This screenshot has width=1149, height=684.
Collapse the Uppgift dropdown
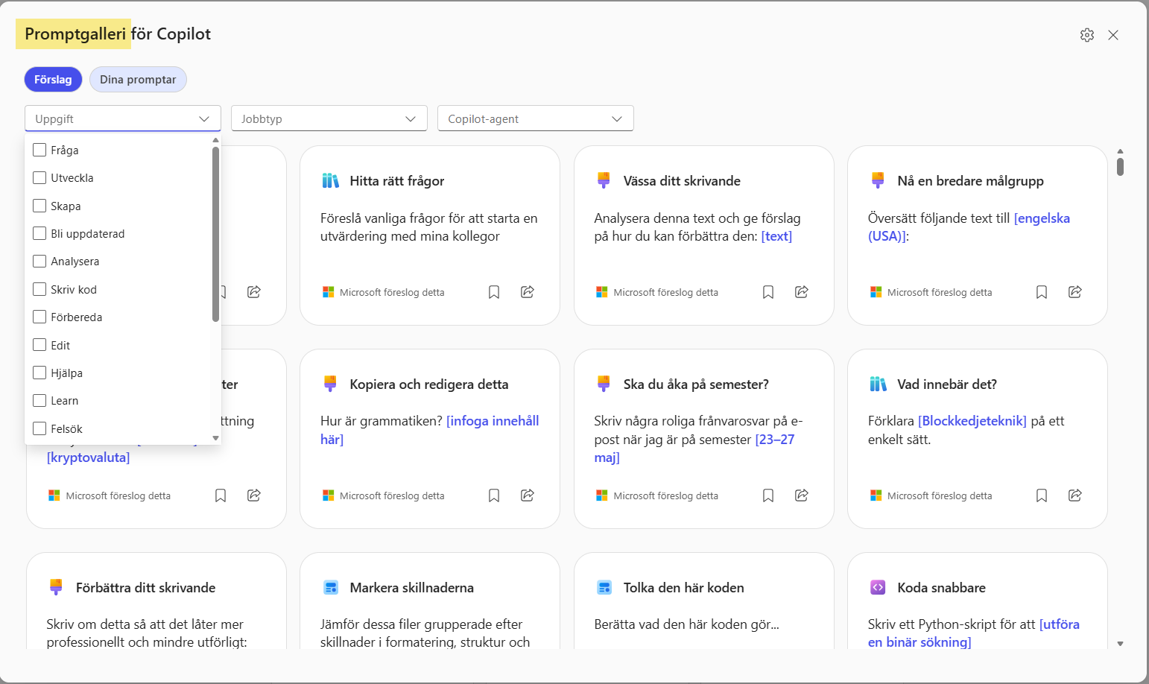point(203,119)
